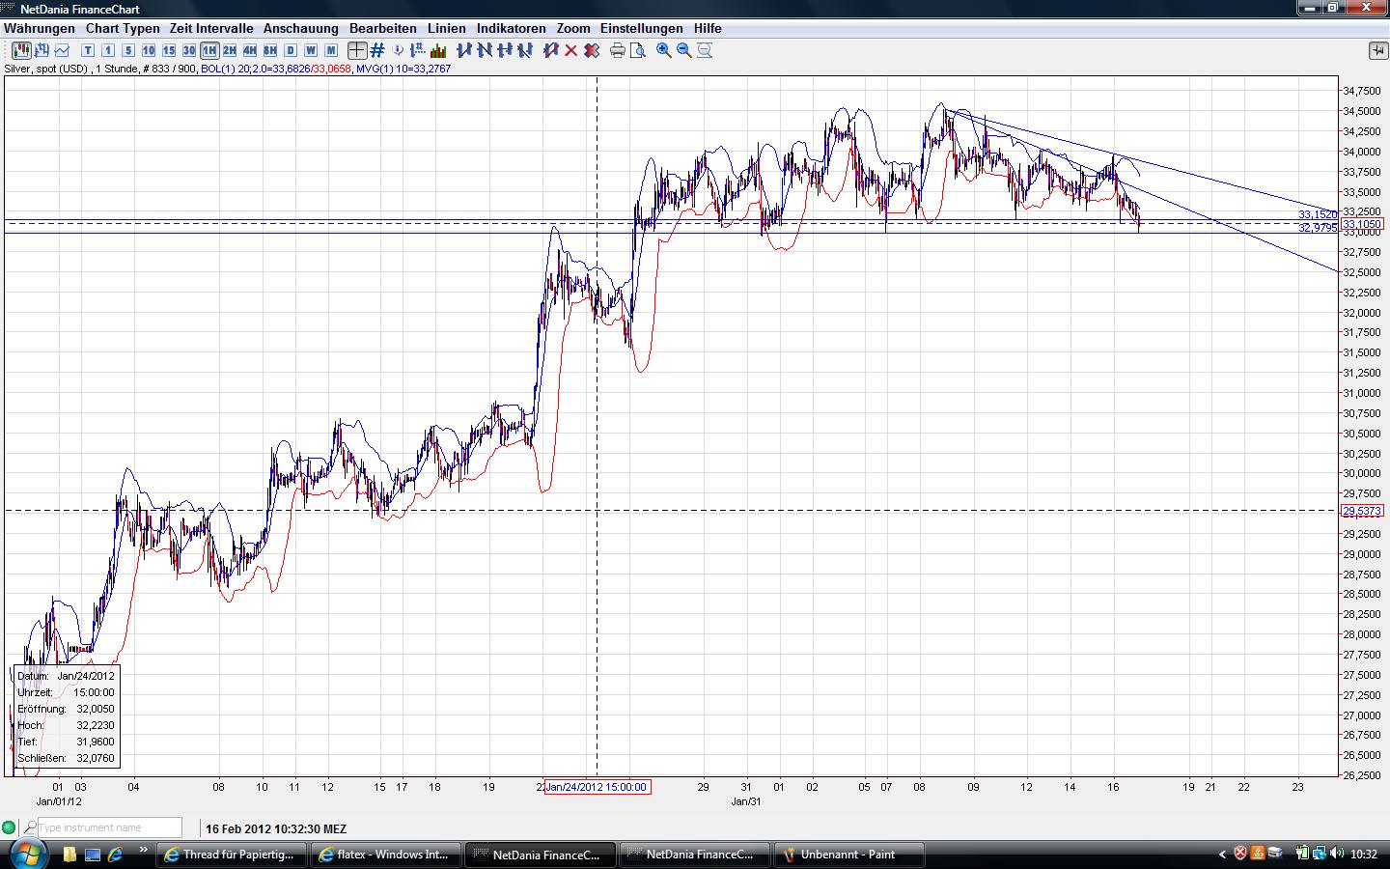Viewport: 1390px width, 869px height.
Task: Switch to 30 minute interval
Action: click(x=189, y=50)
